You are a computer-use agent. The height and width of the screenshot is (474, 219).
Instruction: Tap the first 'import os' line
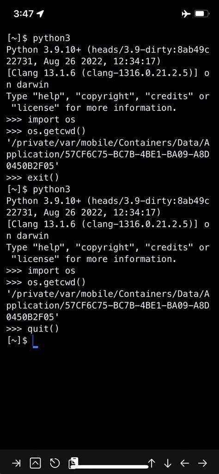tap(41, 120)
